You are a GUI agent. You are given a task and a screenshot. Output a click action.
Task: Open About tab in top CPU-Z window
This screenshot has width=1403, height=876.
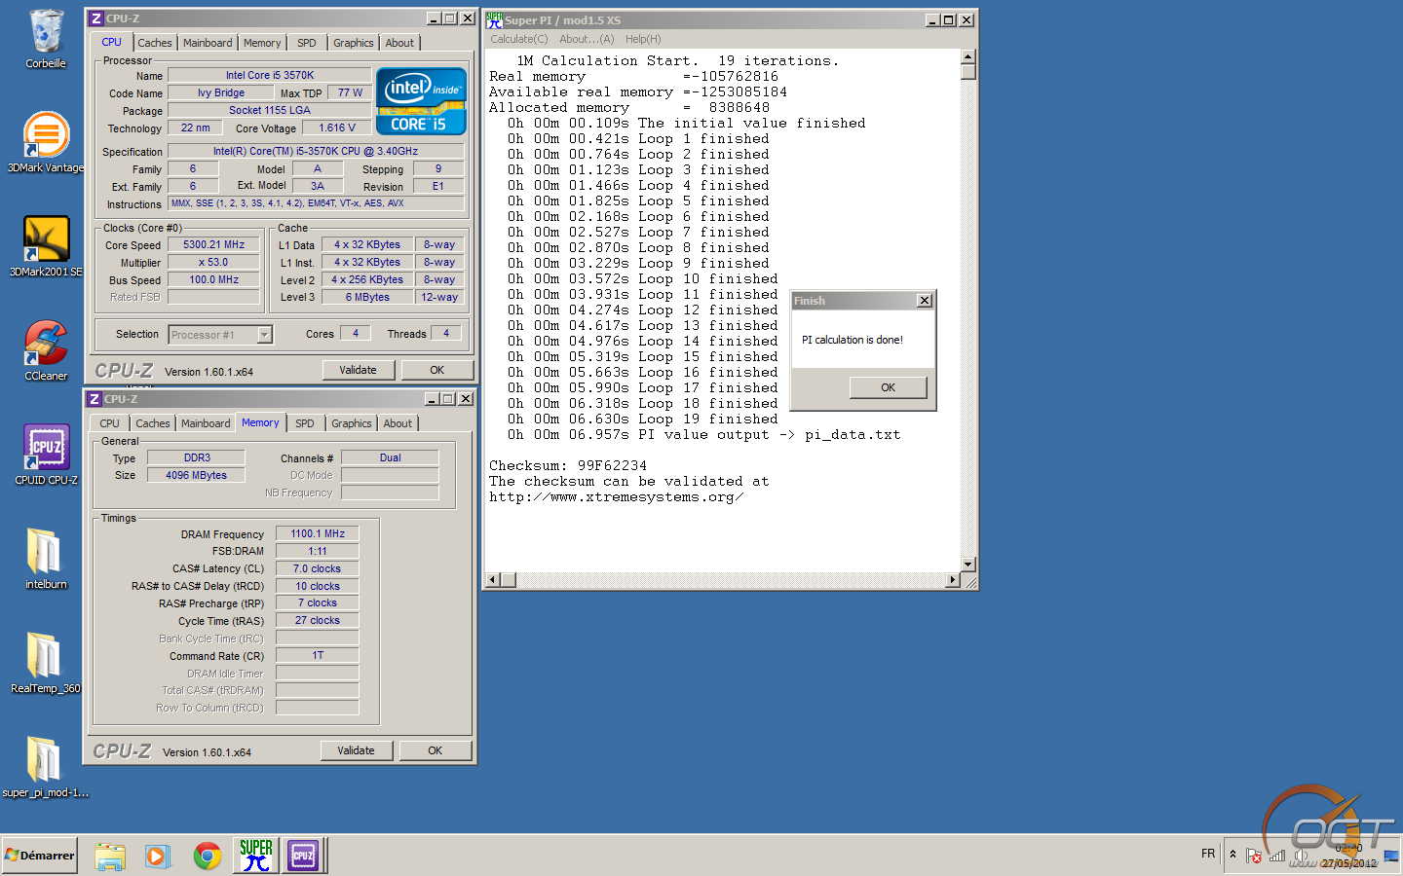tap(399, 43)
